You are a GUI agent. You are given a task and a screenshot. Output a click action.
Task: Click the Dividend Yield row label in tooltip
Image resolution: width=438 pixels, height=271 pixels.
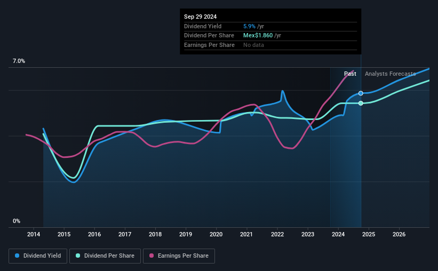(203, 26)
